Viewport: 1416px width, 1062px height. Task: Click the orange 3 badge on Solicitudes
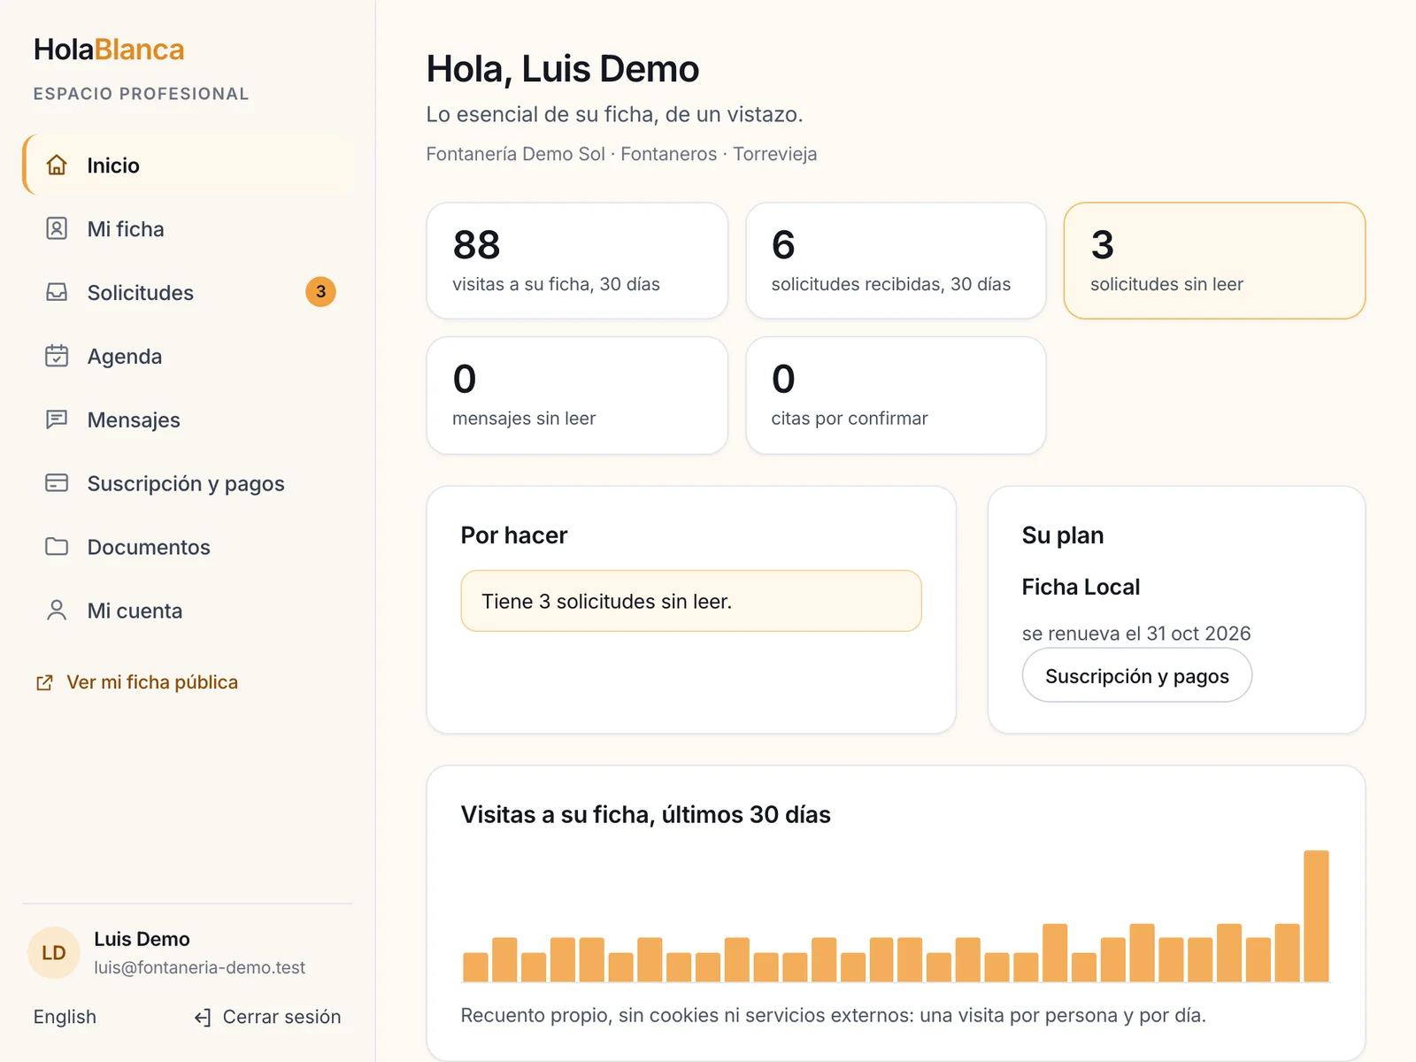tap(320, 292)
